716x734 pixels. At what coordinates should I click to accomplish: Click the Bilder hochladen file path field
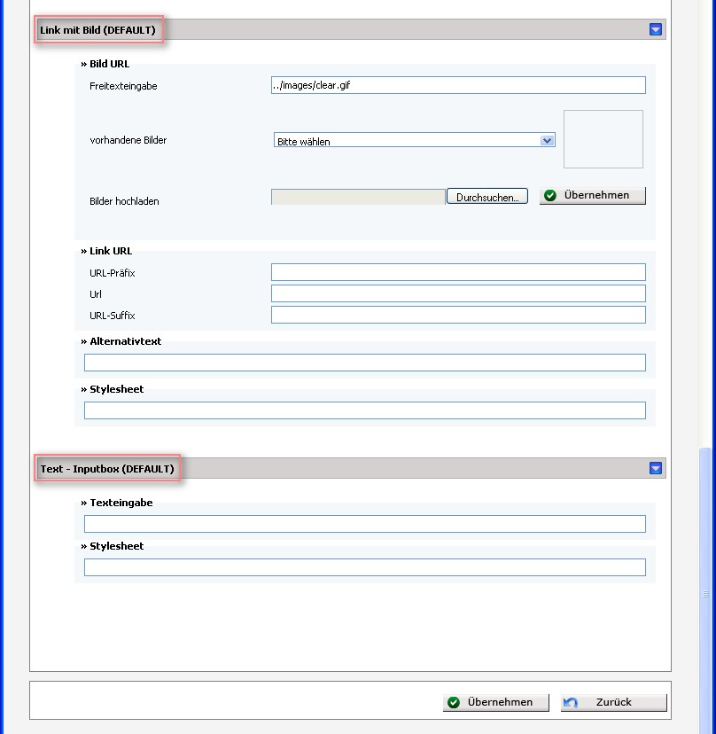click(358, 197)
